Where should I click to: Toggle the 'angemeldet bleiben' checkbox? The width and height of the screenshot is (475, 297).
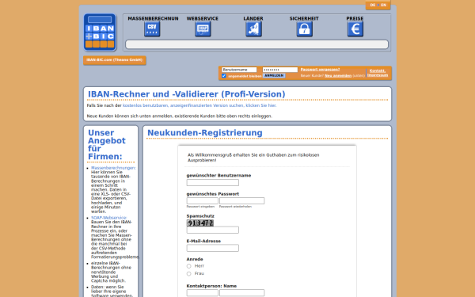[224, 76]
